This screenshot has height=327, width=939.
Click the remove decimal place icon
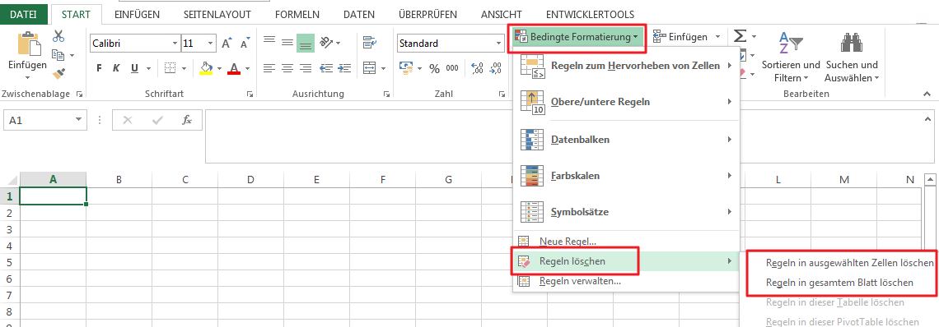pyautogui.click(x=495, y=68)
